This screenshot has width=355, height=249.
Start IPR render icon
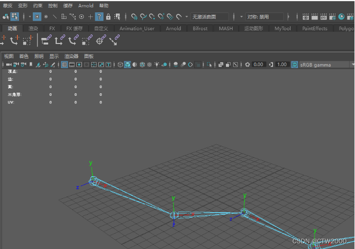pos(324,17)
